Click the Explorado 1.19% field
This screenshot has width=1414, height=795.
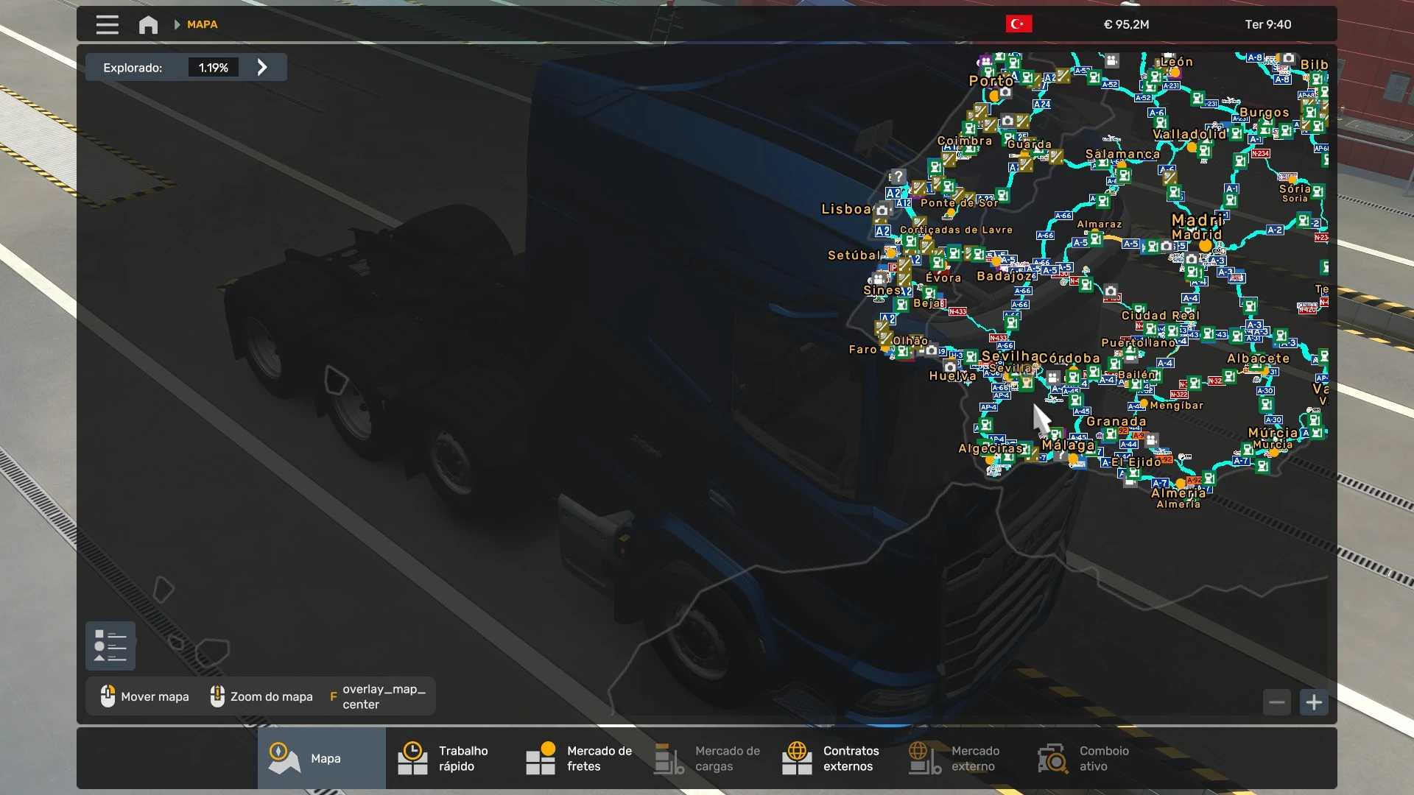[213, 68]
